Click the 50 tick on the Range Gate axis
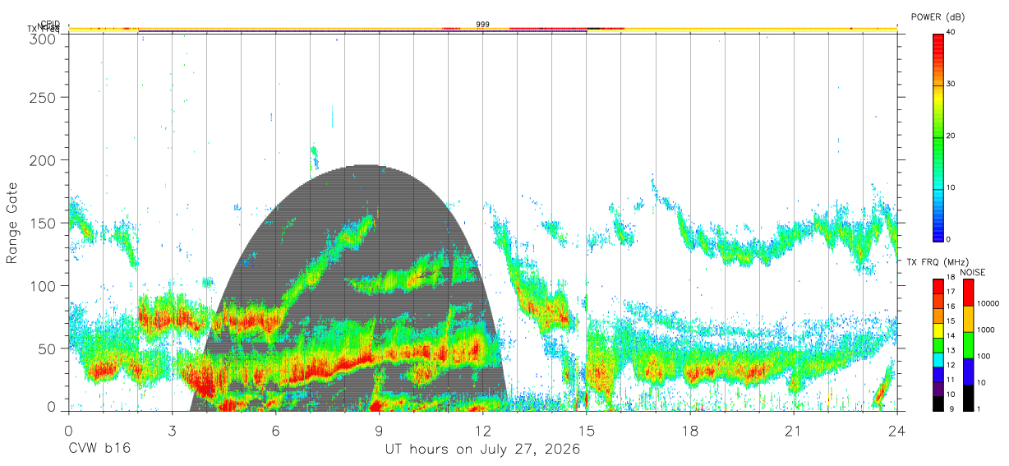Image resolution: width=1009 pixels, height=466 pixels. pyautogui.click(x=48, y=348)
